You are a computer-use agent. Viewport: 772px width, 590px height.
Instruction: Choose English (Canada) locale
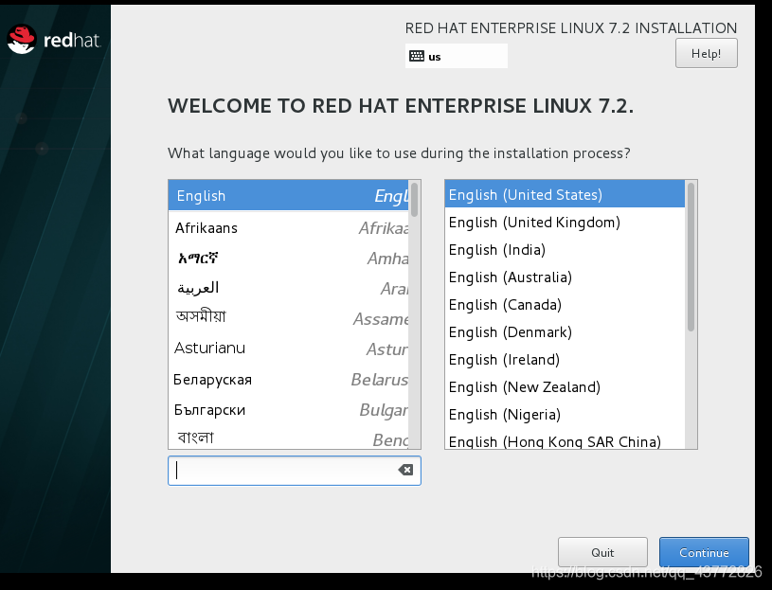pyautogui.click(x=565, y=305)
